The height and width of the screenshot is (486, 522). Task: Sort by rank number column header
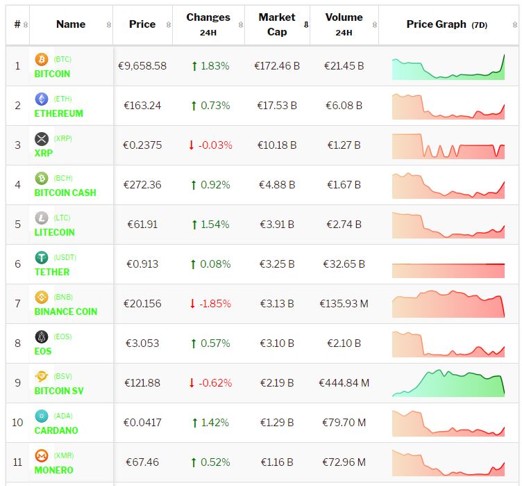coord(17,24)
